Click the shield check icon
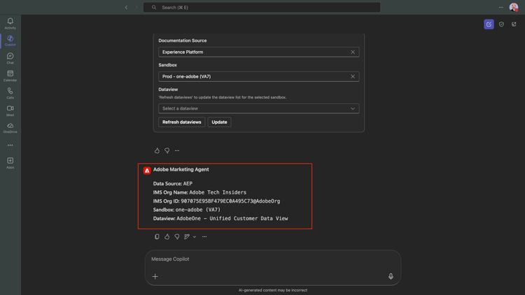 tap(501, 24)
